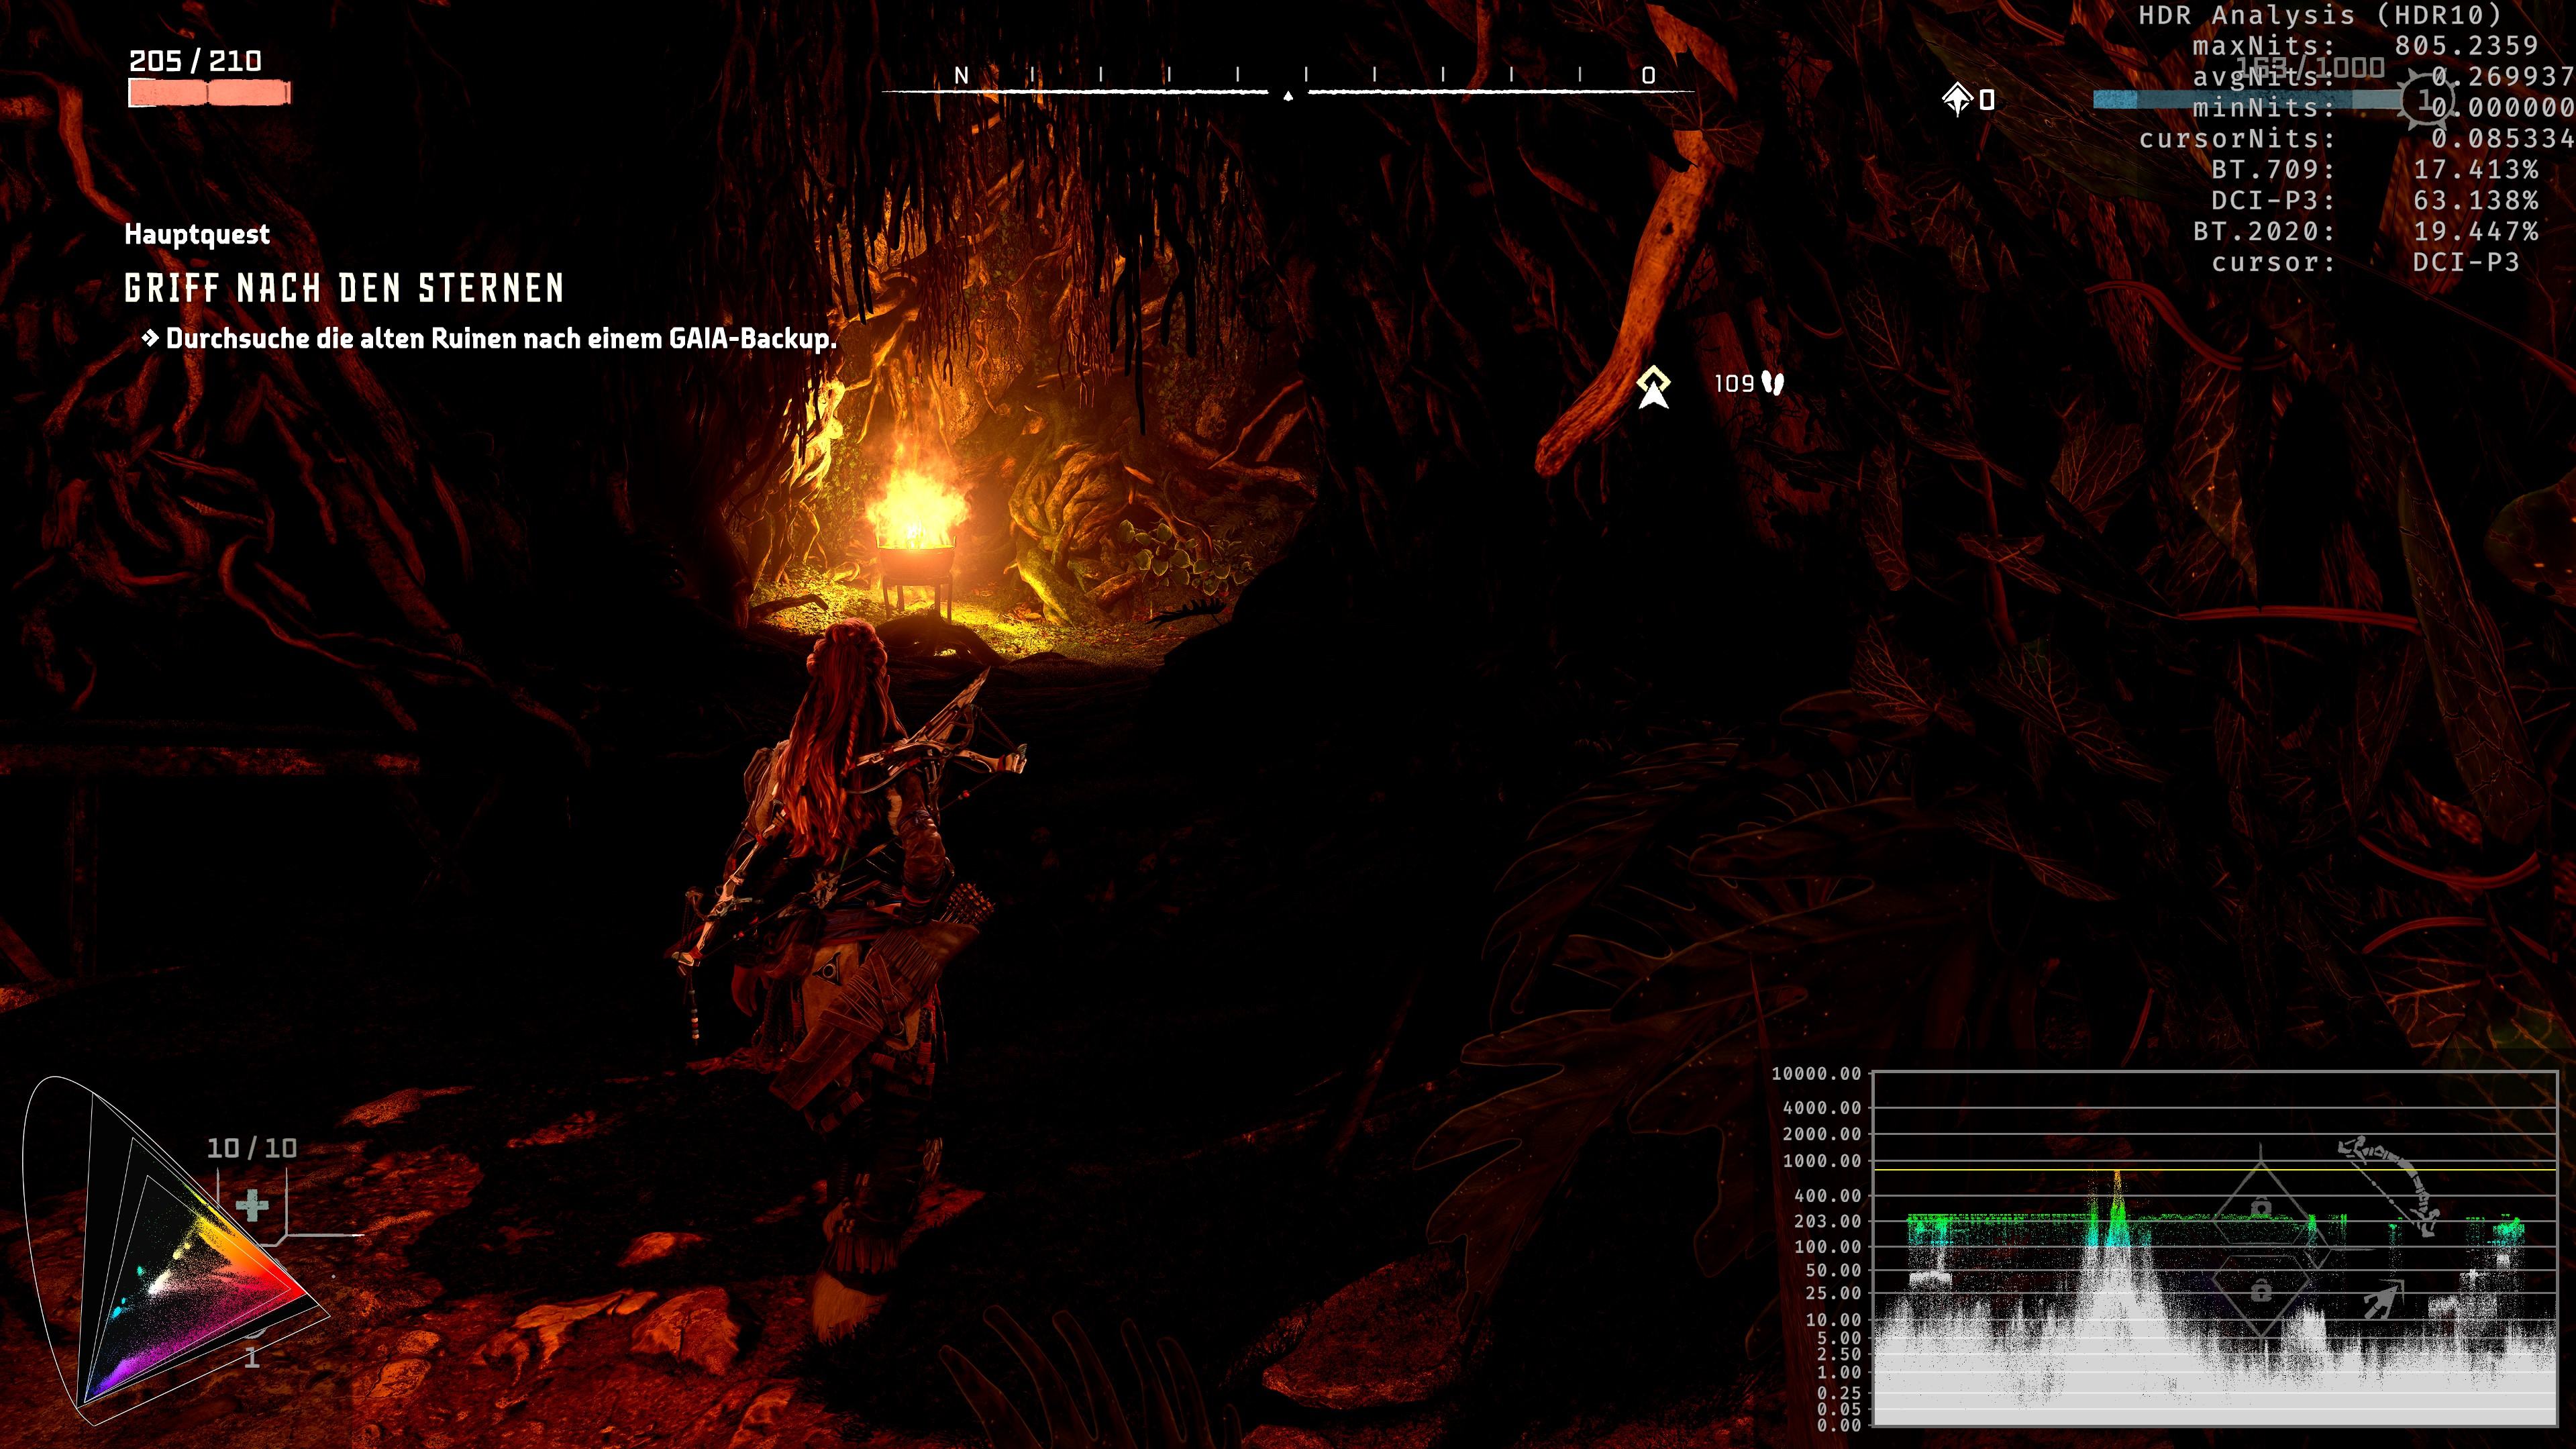
Task: Click the shard count 0 next to icon
Action: click(1987, 99)
